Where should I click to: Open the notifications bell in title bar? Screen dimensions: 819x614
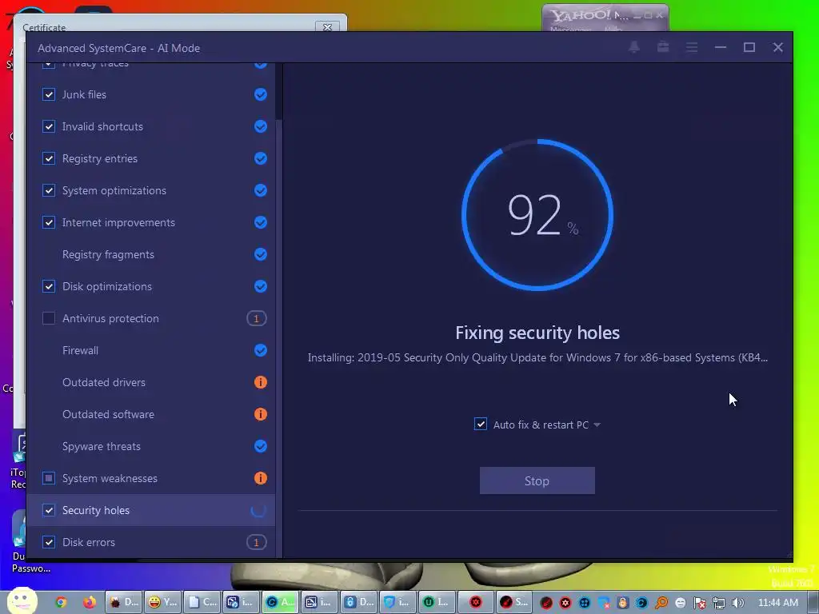pyautogui.click(x=634, y=47)
